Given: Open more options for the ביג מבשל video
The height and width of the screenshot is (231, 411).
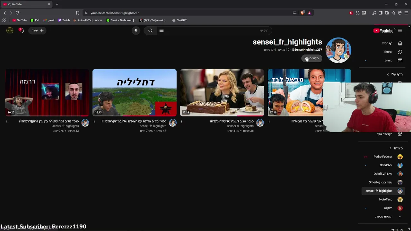Looking at the screenshot, I should click(269, 122).
